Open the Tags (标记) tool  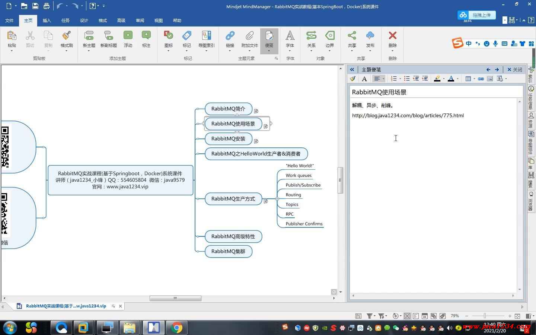click(x=187, y=36)
